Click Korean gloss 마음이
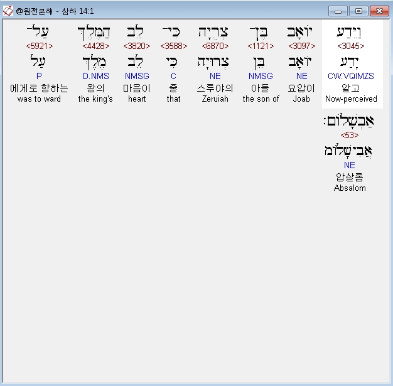This screenshot has height=386, width=393. pos(137,88)
